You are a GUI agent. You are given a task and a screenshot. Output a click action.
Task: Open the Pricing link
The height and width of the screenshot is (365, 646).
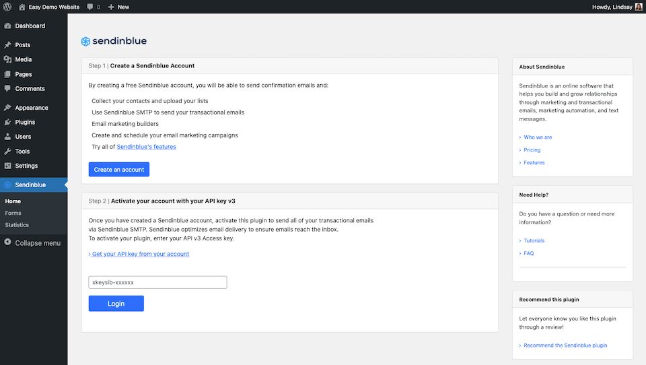tap(532, 150)
